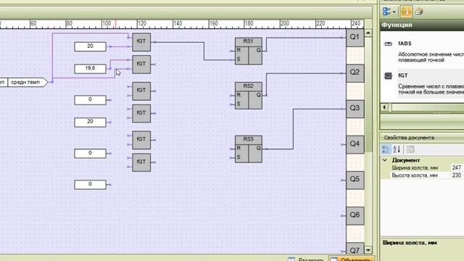Sort properties alphabetically icon
This screenshot has width=464, height=261.
pos(397,149)
